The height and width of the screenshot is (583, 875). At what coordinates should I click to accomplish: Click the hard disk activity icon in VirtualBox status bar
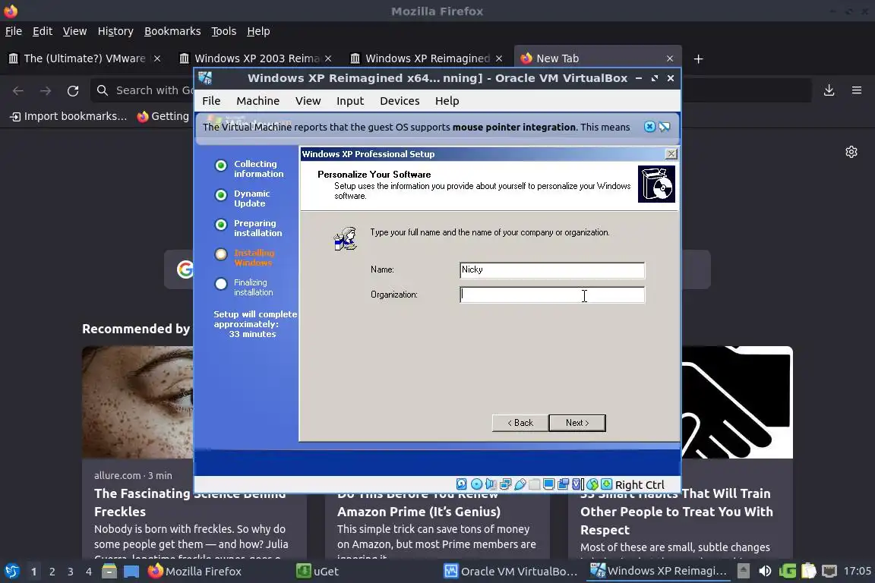462,484
